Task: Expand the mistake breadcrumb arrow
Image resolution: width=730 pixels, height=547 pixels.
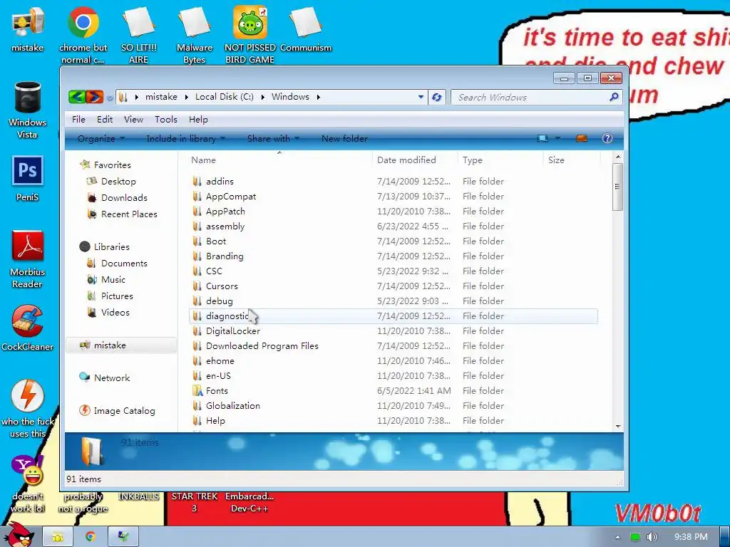Action: [186, 97]
